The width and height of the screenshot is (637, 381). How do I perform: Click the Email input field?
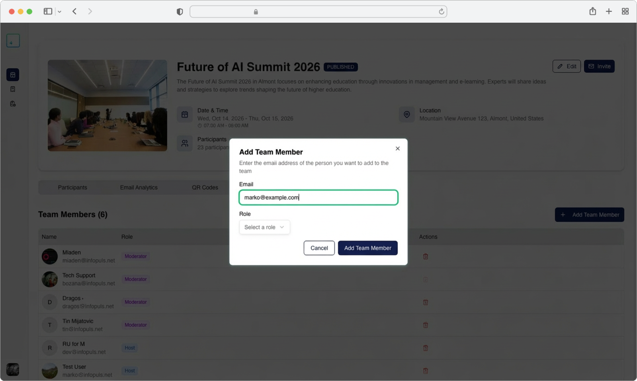pyautogui.click(x=318, y=197)
